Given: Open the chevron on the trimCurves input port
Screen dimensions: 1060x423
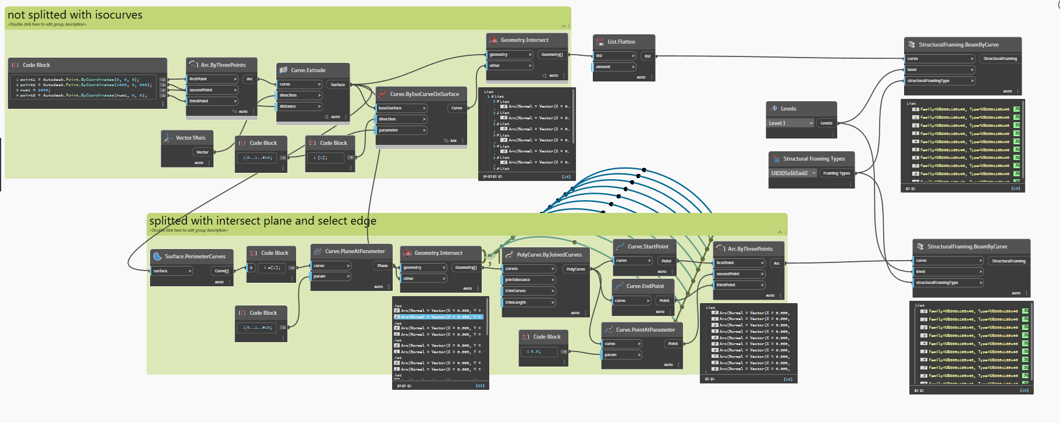Looking at the screenshot, I should pyautogui.click(x=552, y=291).
